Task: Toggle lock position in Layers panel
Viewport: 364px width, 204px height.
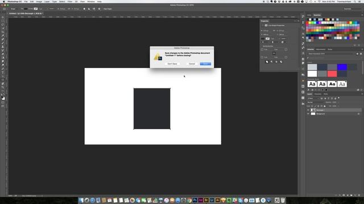Action: (318, 106)
